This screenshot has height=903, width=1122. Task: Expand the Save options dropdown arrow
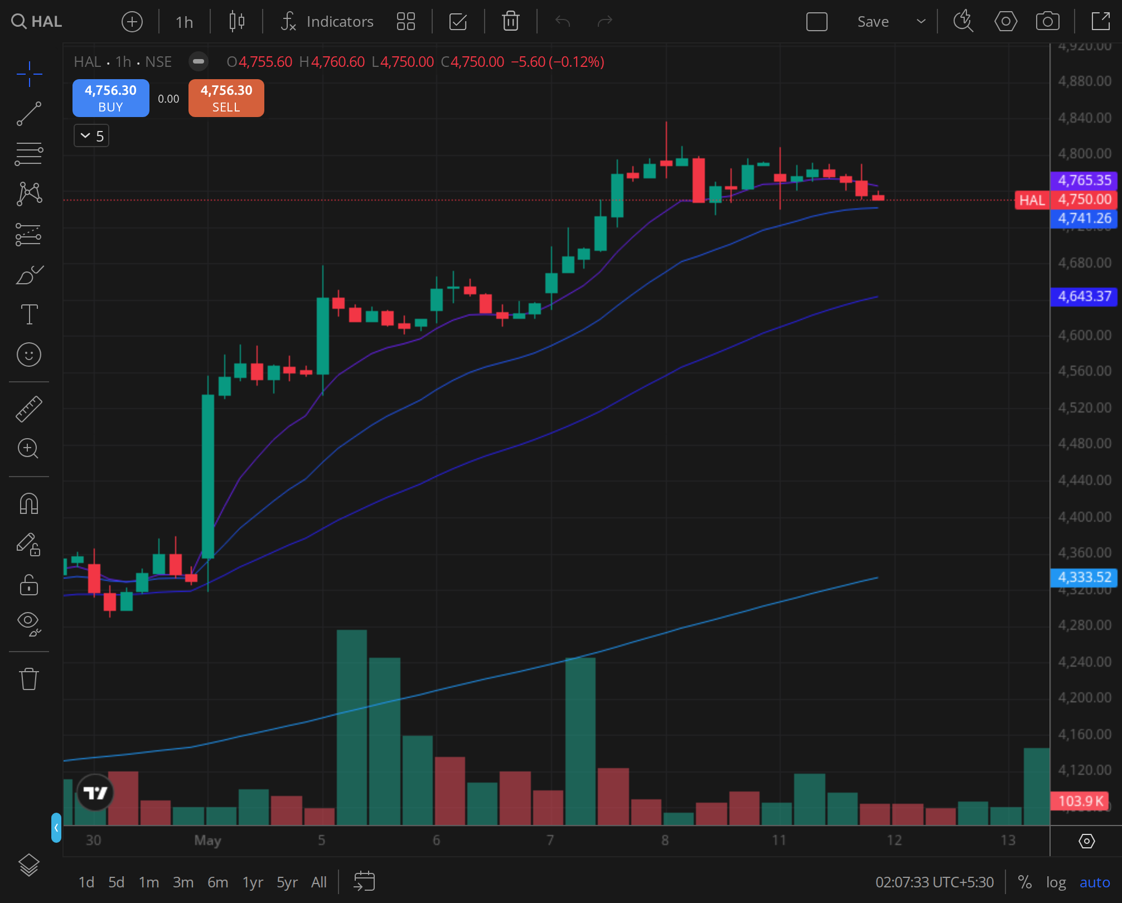[x=921, y=22]
